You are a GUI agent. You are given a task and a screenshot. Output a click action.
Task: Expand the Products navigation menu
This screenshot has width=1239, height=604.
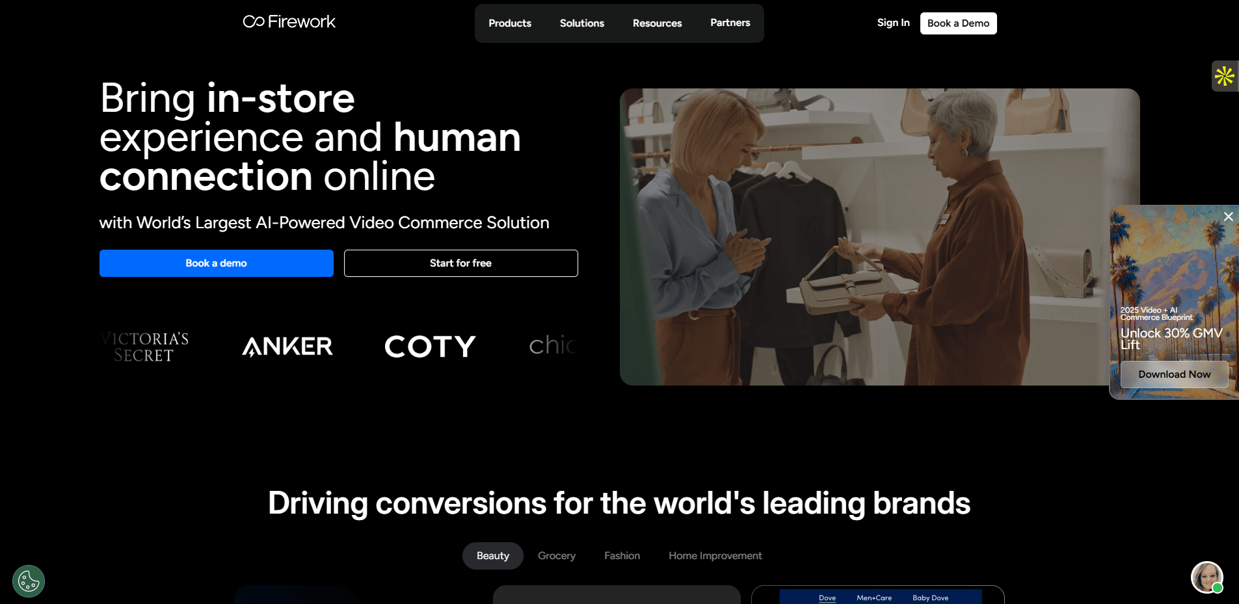click(510, 23)
